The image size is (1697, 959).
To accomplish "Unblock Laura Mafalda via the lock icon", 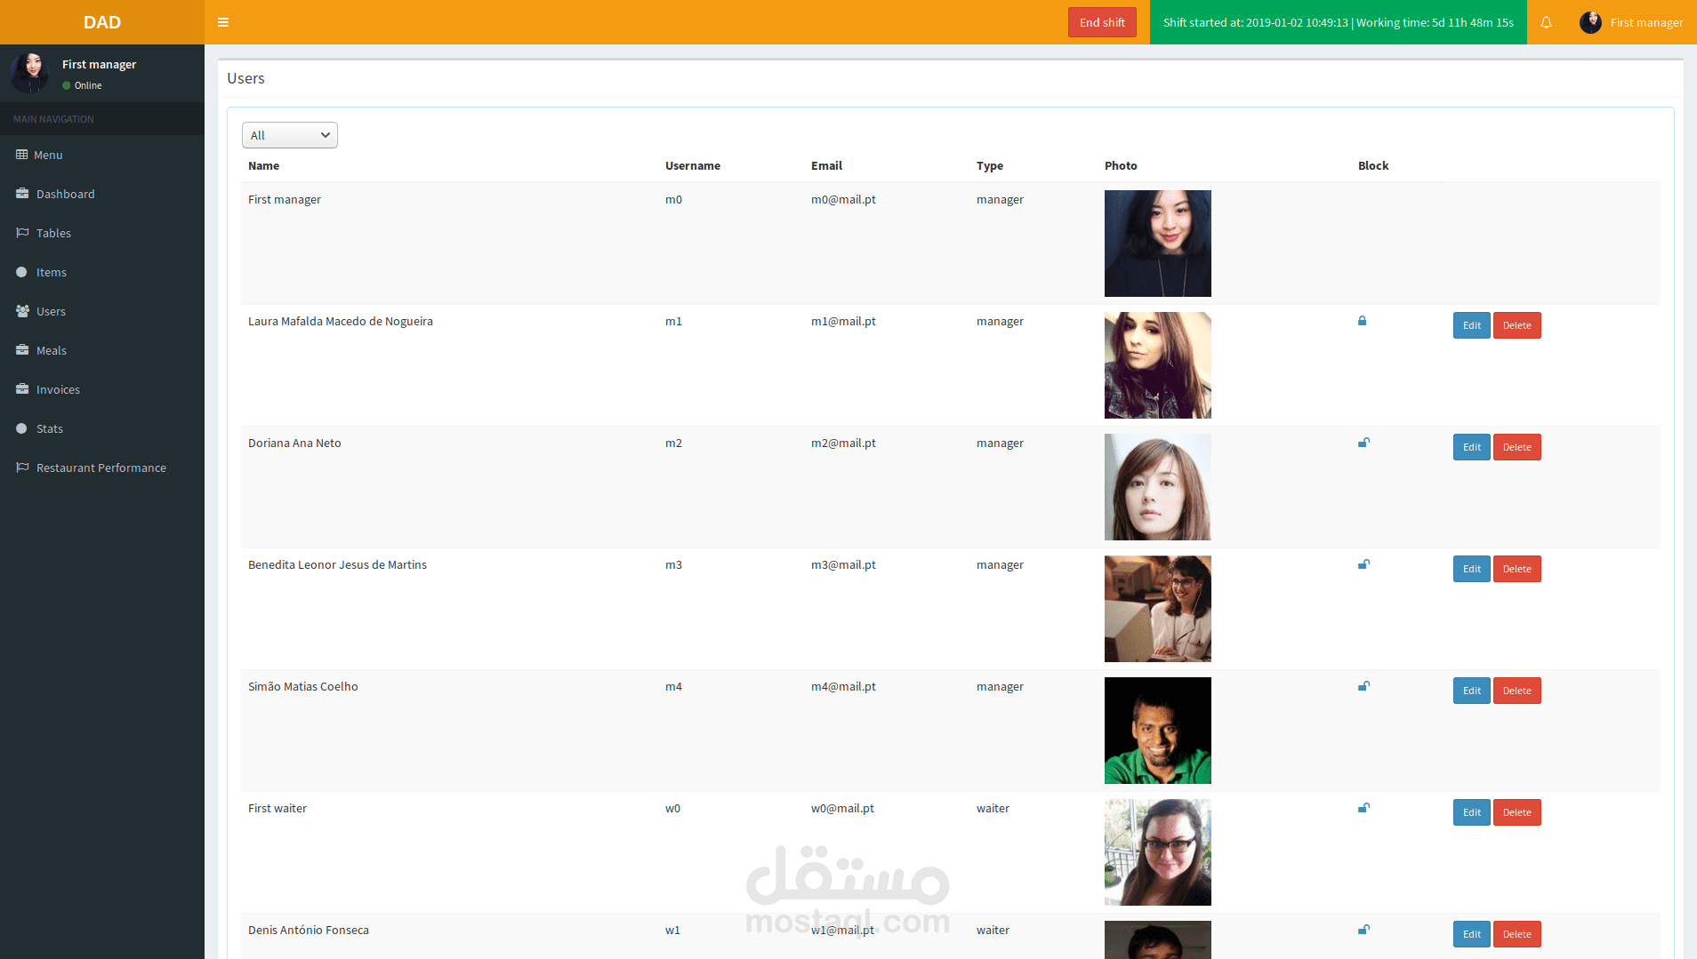I will point(1362,321).
